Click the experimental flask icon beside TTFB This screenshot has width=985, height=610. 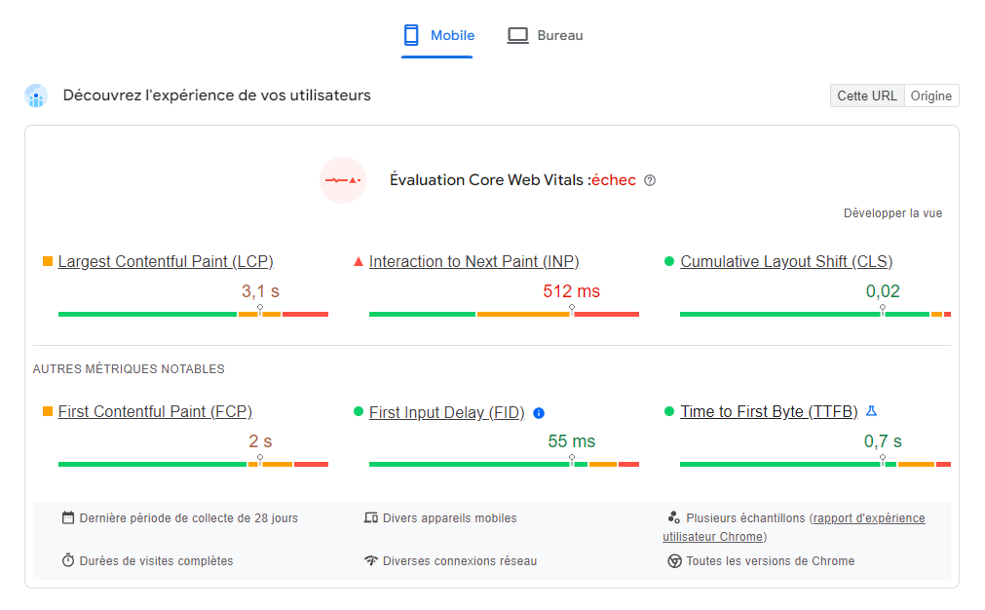872,411
